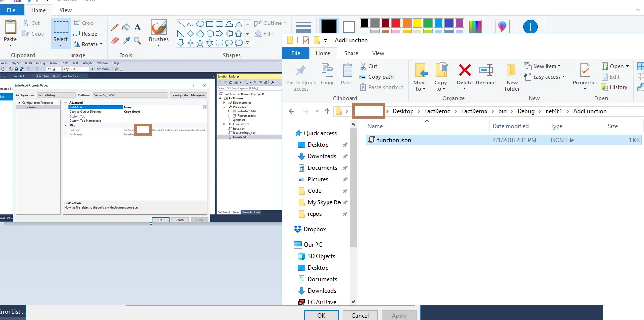
Task: Open the Explorer File menu
Action: [296, 53]
